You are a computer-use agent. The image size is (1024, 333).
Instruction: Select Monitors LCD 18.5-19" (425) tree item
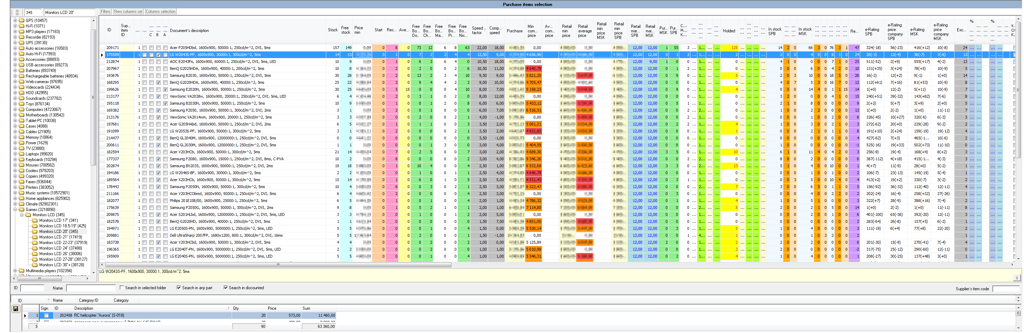[62, 226]
